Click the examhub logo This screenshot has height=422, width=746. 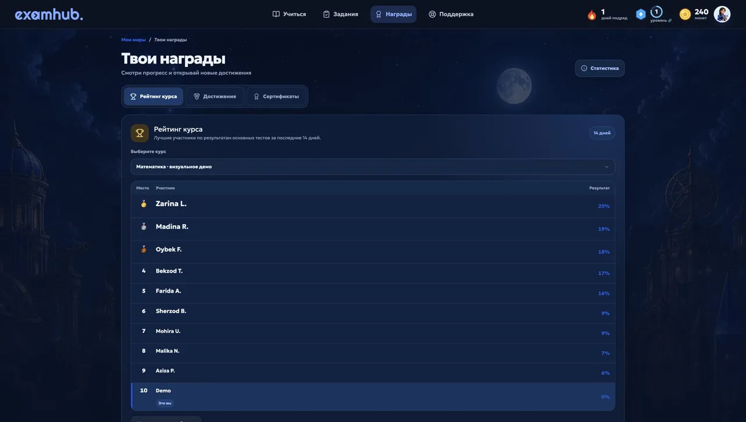(49, 15)
